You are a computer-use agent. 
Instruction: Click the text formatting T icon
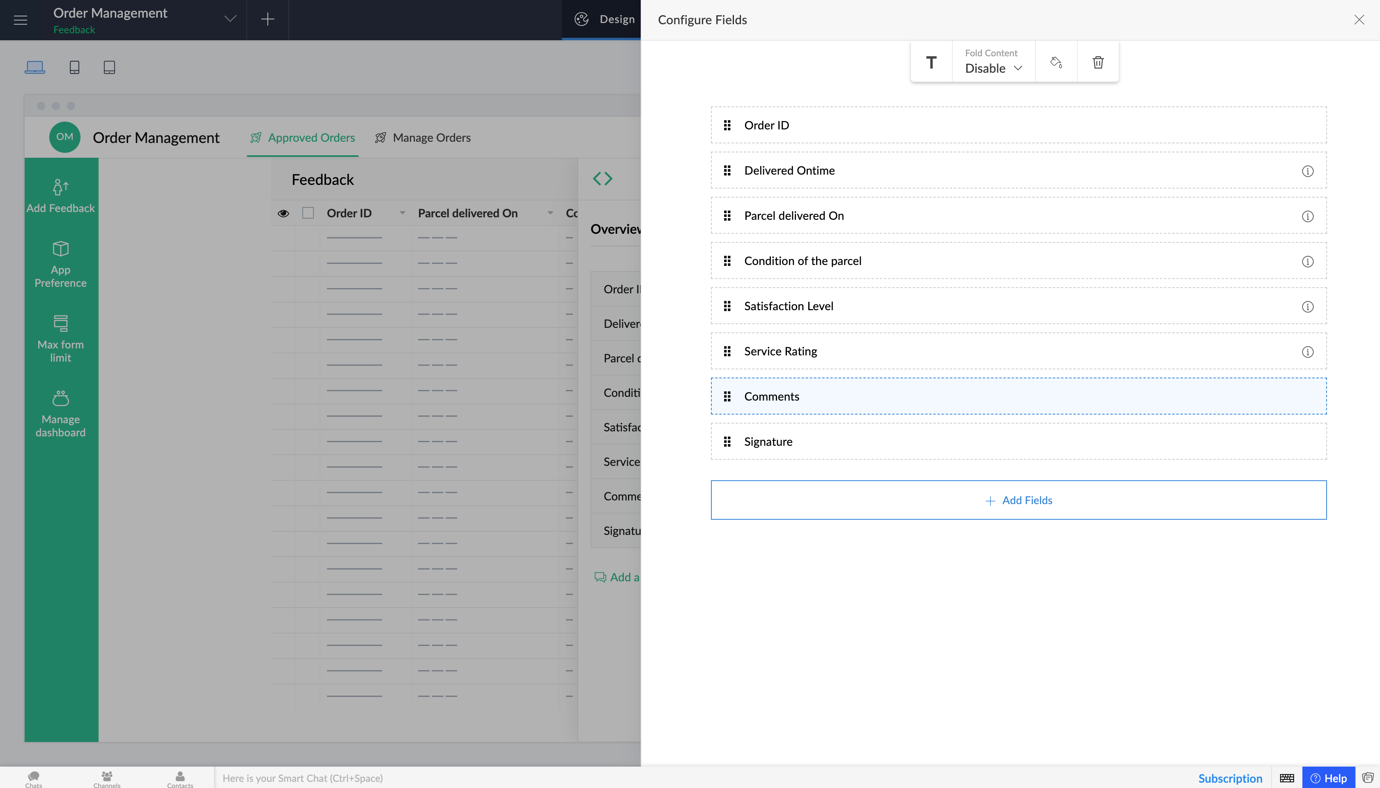pyautogui.click(x=931, y=62)
